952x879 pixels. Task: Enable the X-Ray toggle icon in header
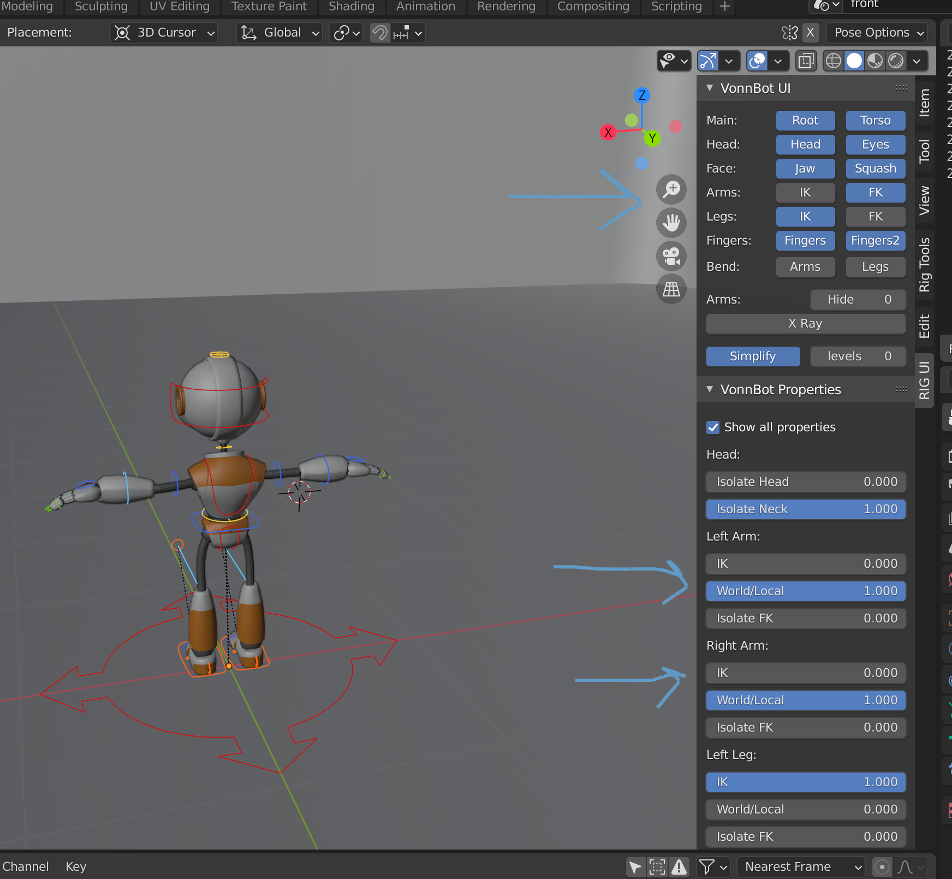coord(806,61)
